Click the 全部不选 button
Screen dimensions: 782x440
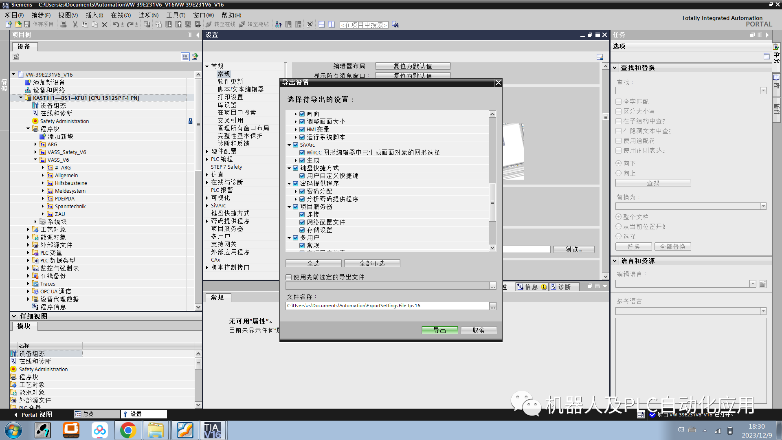pyautogui.click(x=372, y=264)
